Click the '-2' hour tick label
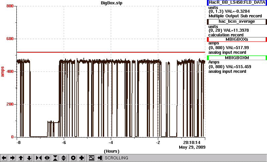The width and height of the screenshot is (267, 162). 158,142
